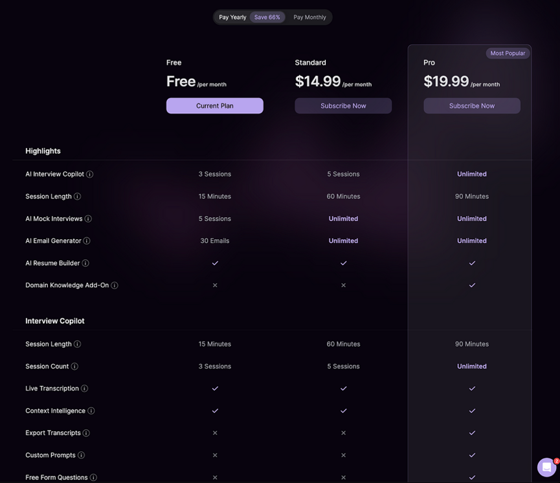This screenshot has width=560, height=483.
Task: Click info icon beside AI Mock Interviews
Action: [88, 219]
